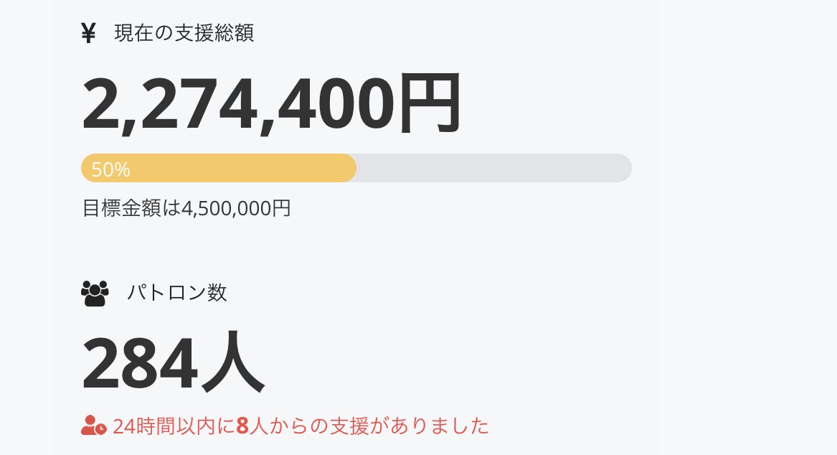
Task: Click the 目標金額は text before the goal amount
Action: (131, 208)
